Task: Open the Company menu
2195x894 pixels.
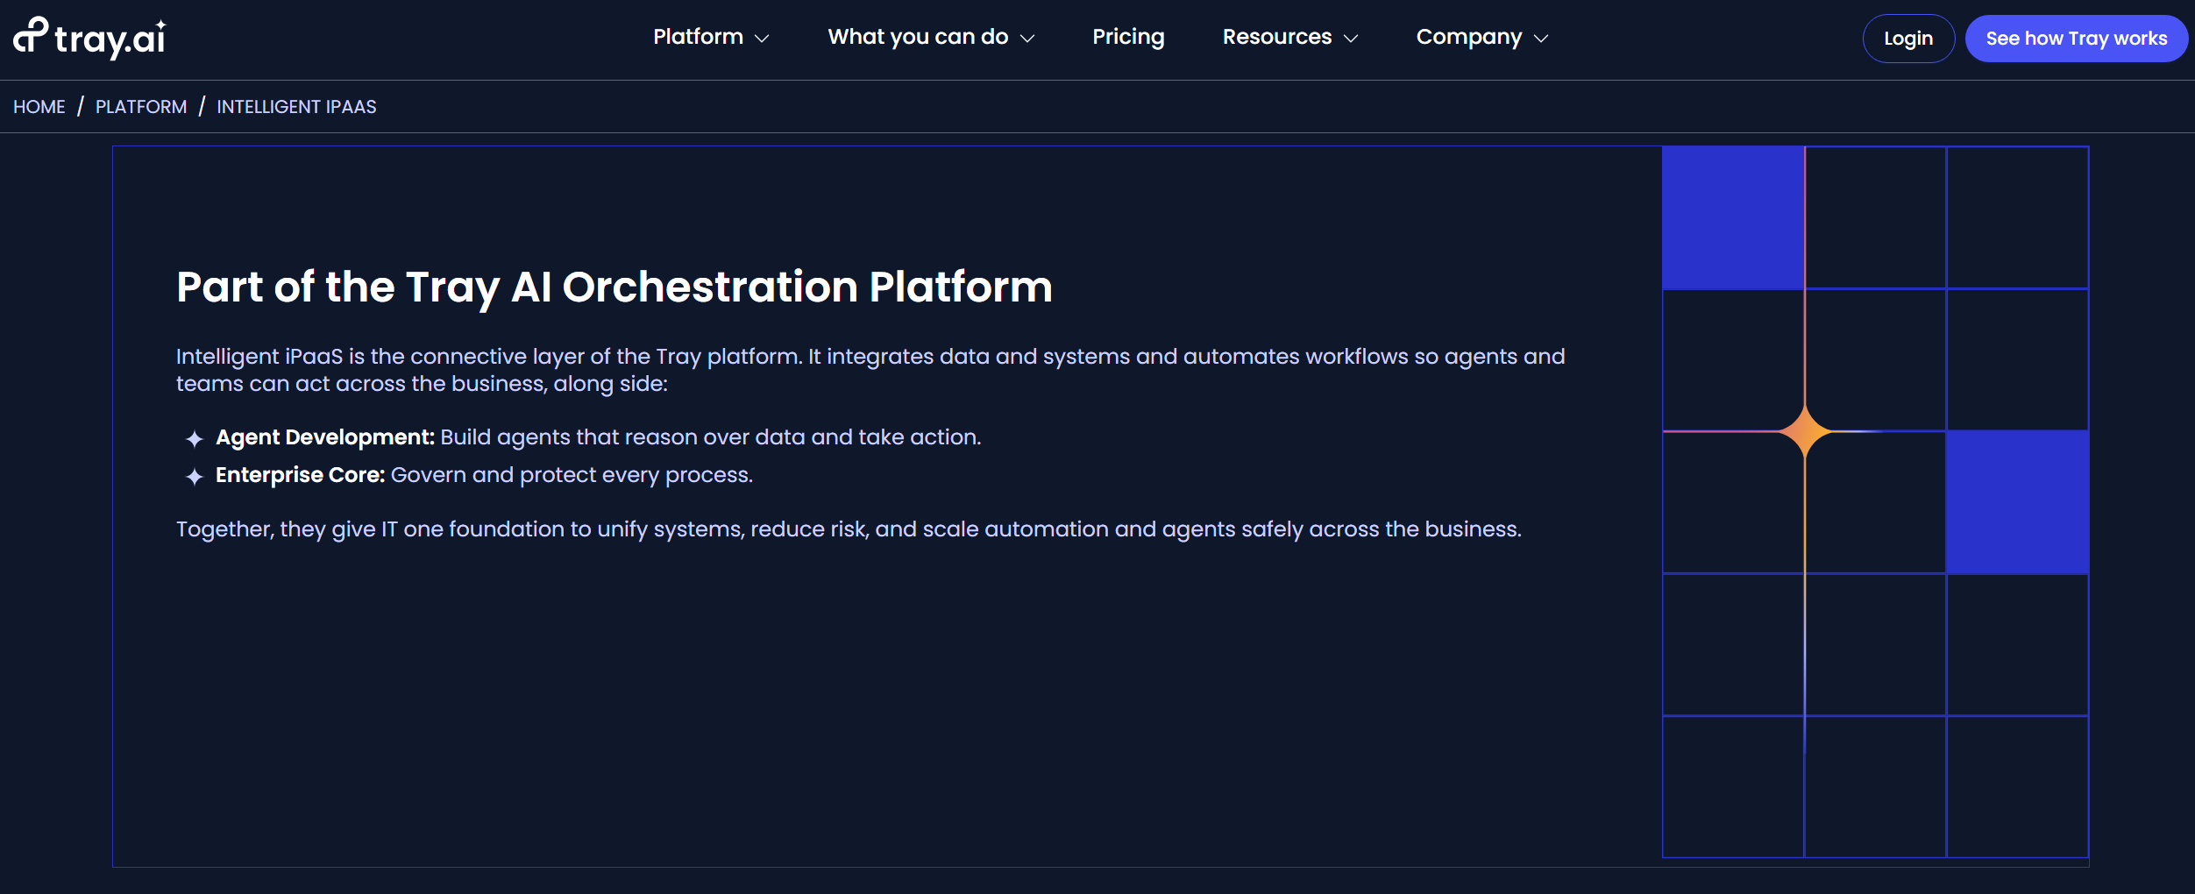Action: click(x=1469, y=37)
